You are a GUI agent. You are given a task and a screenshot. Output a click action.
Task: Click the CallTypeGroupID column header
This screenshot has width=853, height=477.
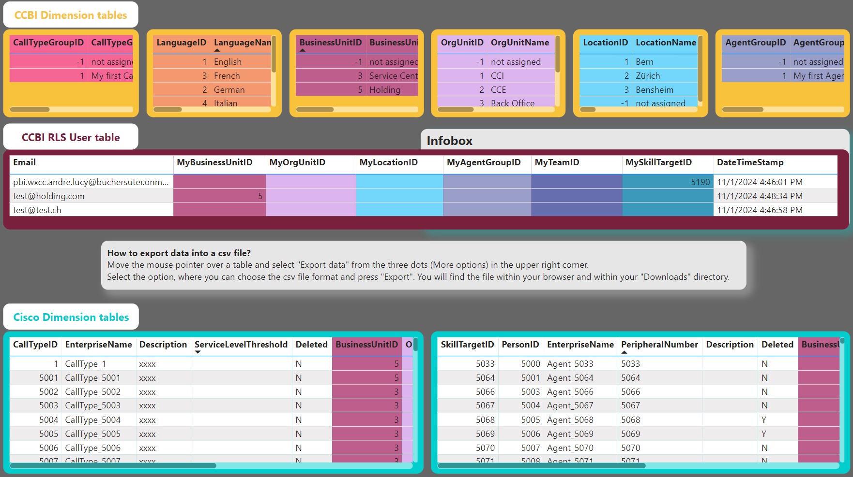[x=48, y=43]
